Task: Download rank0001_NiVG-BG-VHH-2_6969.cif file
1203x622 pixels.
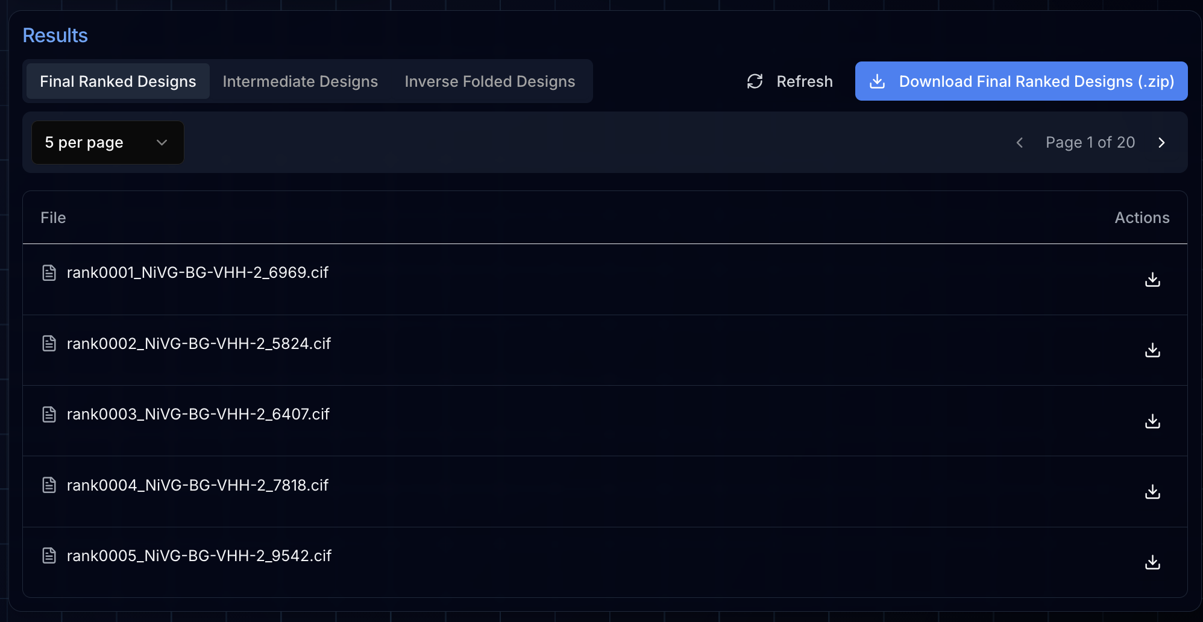Action: [1152, 280]
